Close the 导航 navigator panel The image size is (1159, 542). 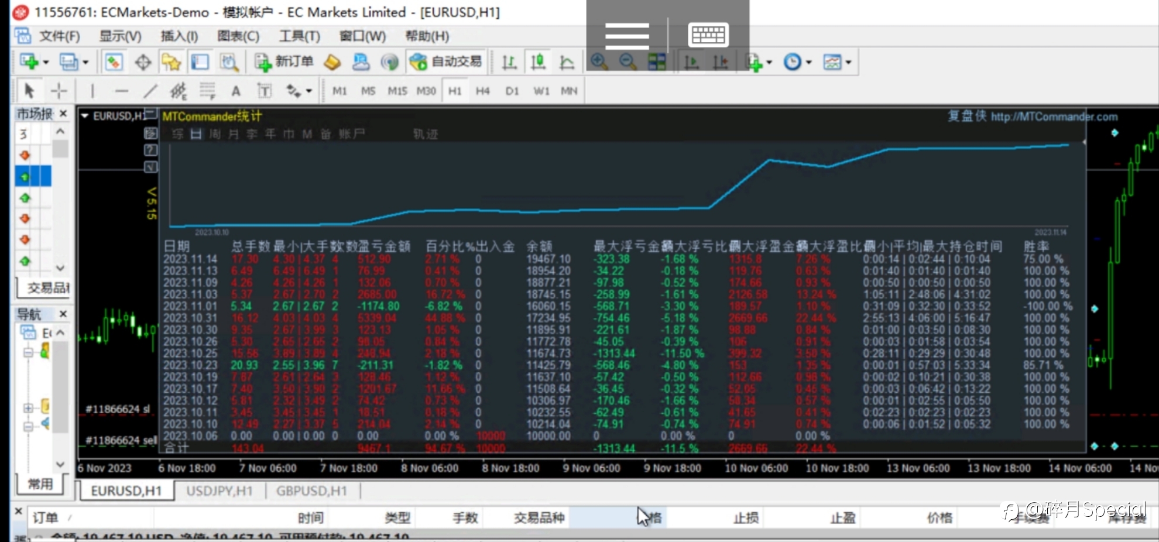[x=63, y=314]
